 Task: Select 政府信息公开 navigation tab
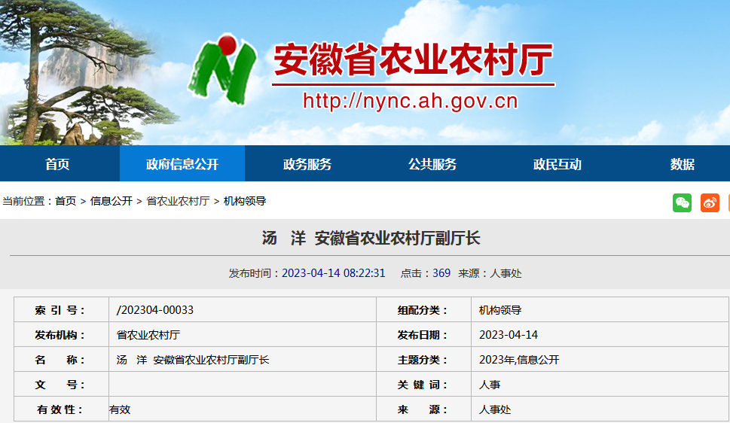coord(182,164)
